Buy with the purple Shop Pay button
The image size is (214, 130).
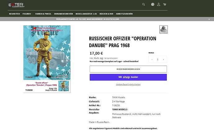click(x=128, y=77)
